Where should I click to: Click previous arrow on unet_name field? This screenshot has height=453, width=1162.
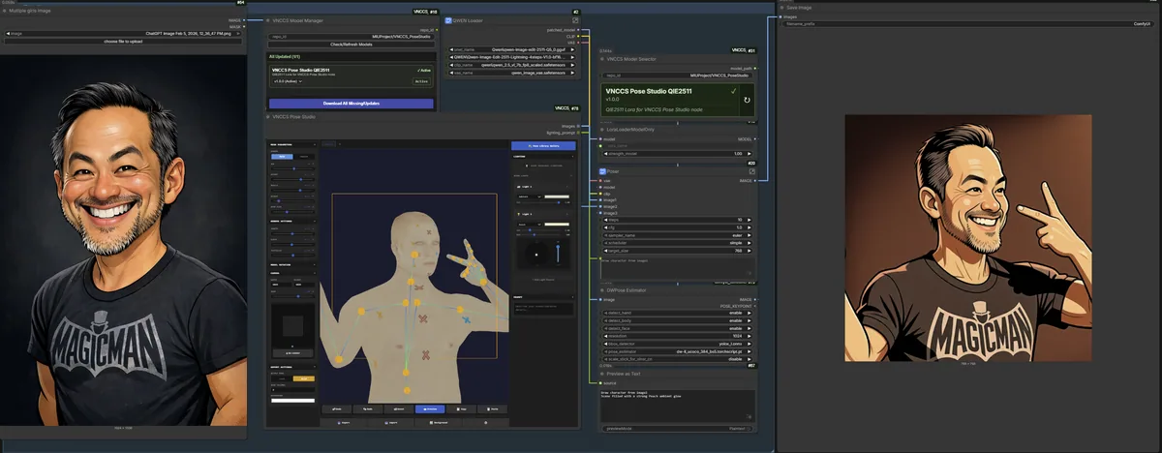click(449, 49)
